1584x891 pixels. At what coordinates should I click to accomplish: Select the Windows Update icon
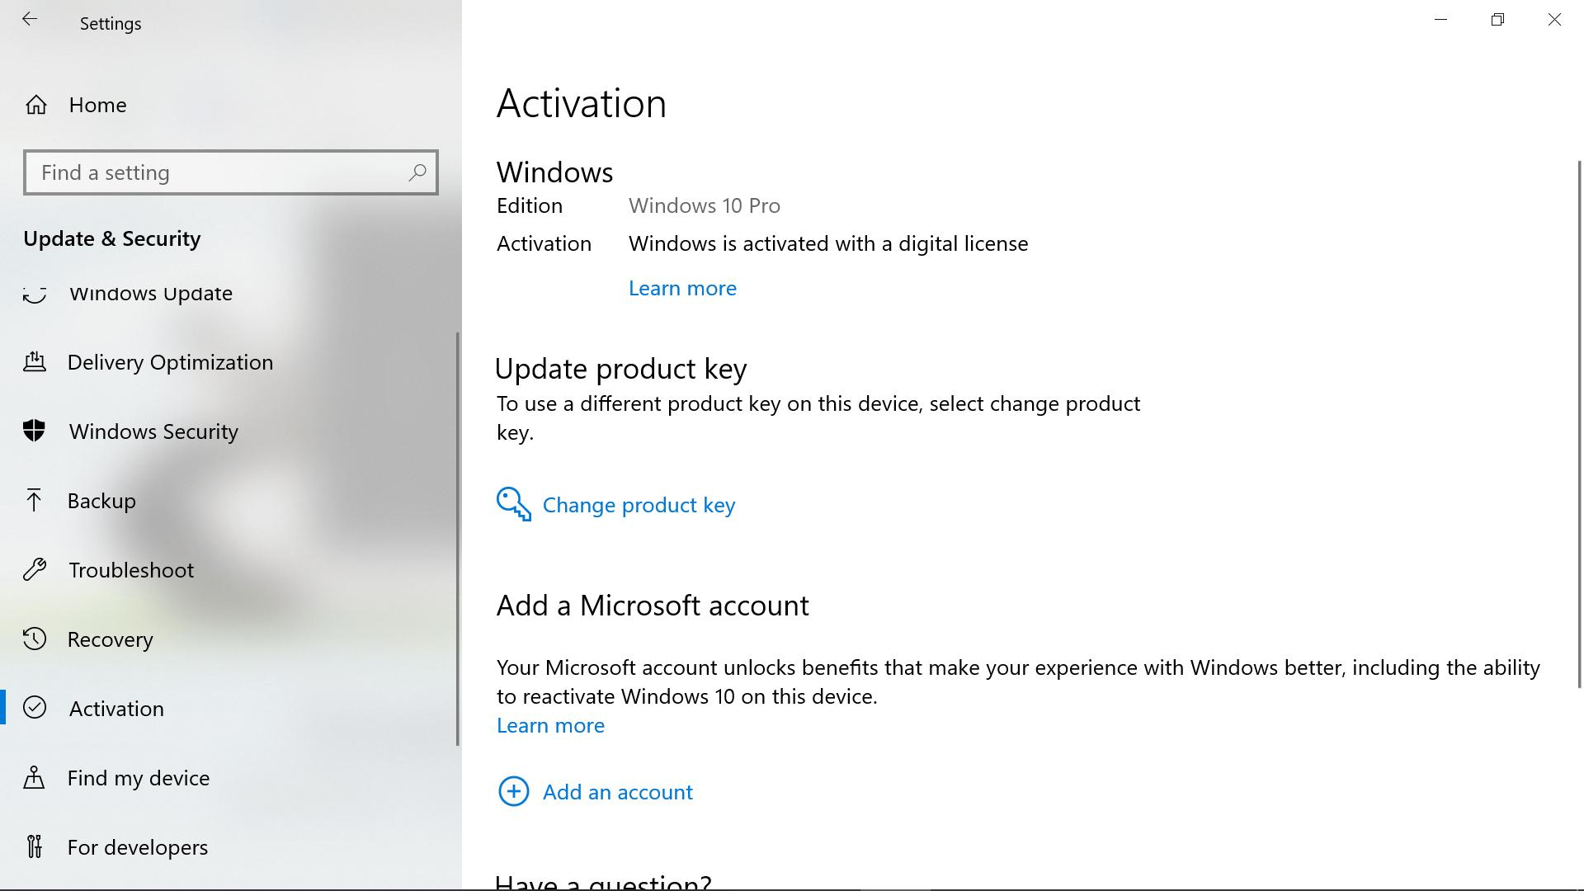(x=34, y=293)
